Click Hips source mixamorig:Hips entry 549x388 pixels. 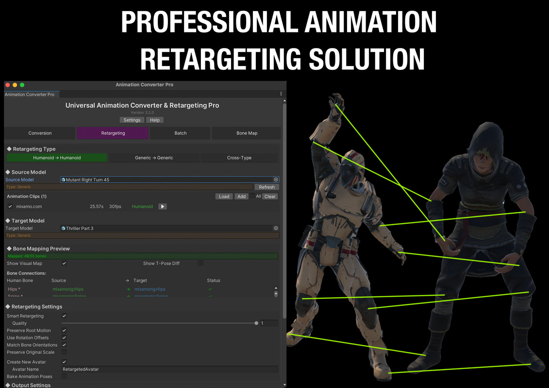click(x=68, y=289)
